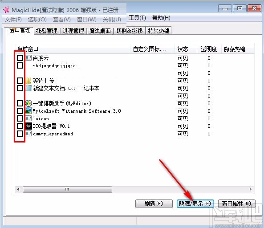Click the 百度云 row icon

(28, 58)
